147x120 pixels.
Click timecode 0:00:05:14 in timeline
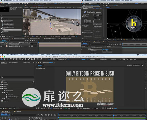5,114
